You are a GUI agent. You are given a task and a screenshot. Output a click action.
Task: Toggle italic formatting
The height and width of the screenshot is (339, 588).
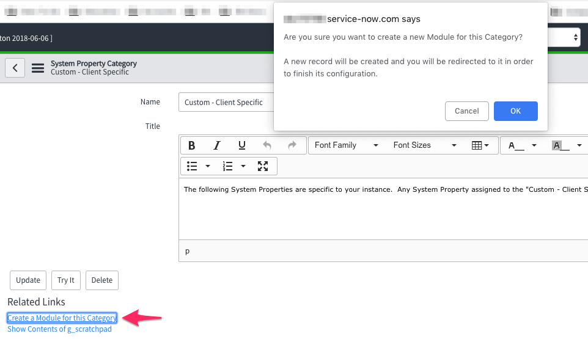coord(217,145)
